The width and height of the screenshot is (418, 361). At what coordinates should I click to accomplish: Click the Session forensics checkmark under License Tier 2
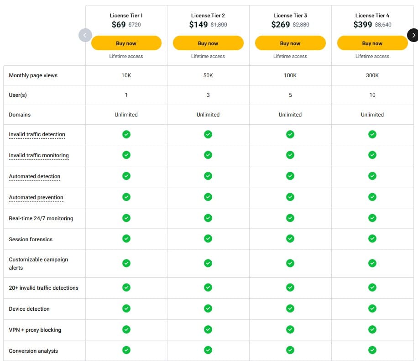pyautogui.click(x=208, y=239)
